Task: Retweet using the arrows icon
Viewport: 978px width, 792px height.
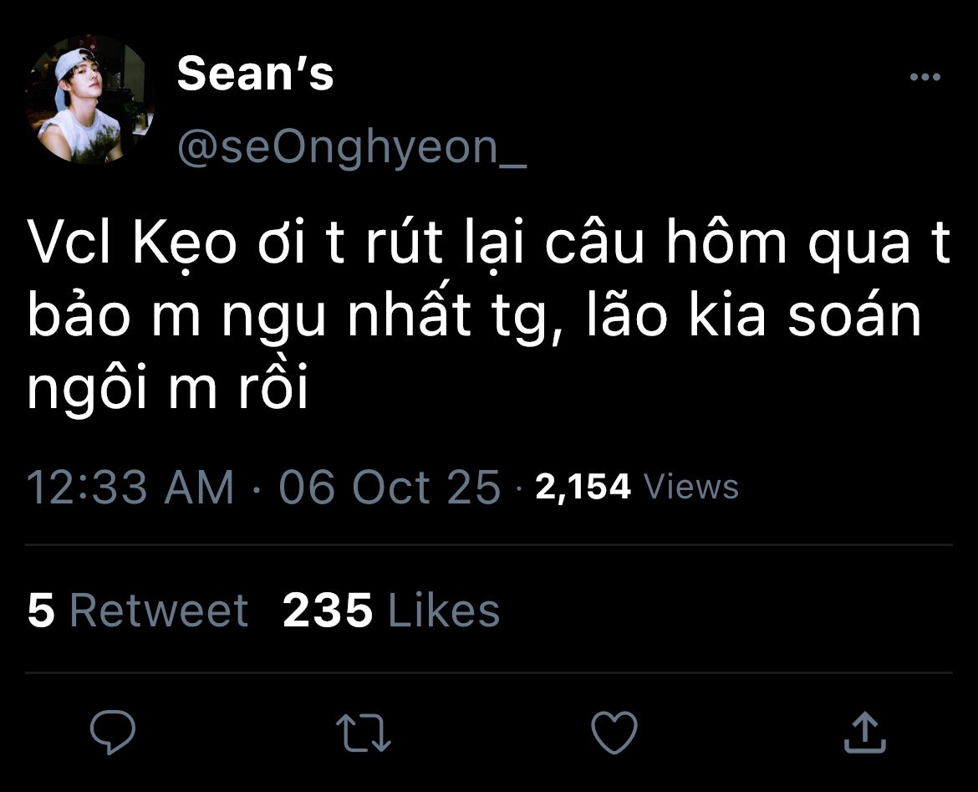Action: (x=364, y=732)
